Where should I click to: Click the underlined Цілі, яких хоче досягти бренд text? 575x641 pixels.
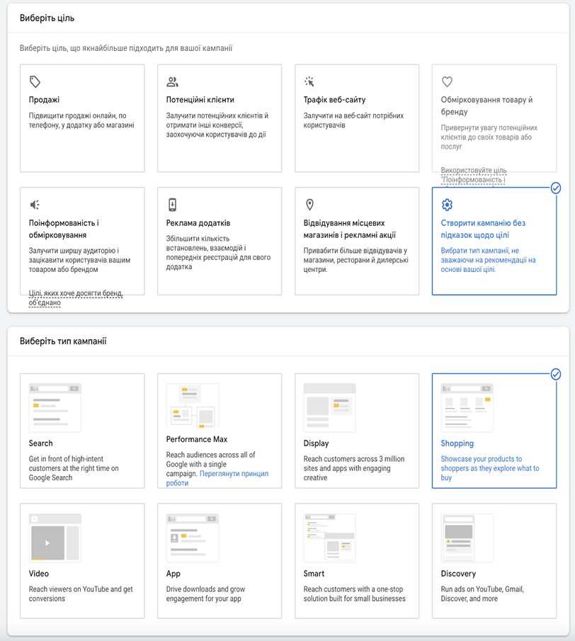tap(76, 298)
